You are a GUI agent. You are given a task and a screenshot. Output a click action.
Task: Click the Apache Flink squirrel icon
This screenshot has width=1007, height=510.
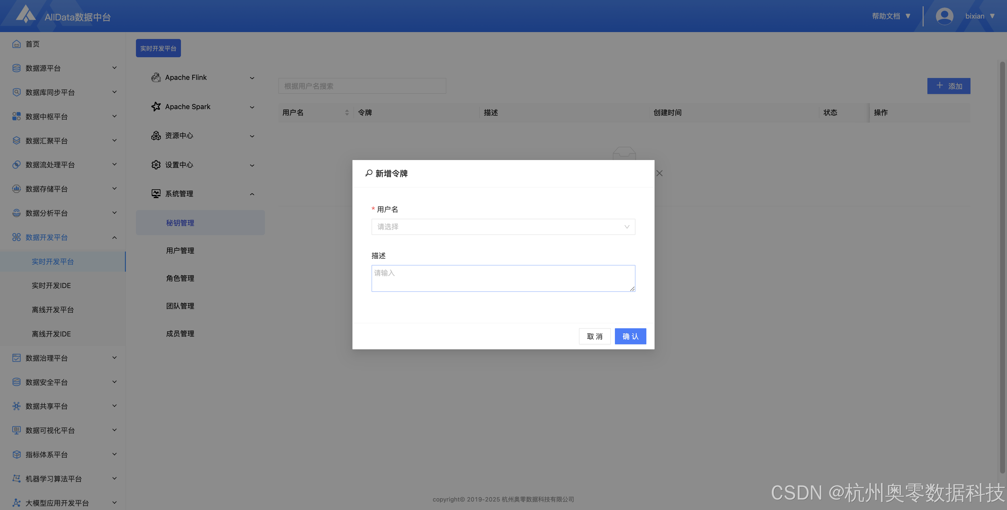(x=156, y=77)
